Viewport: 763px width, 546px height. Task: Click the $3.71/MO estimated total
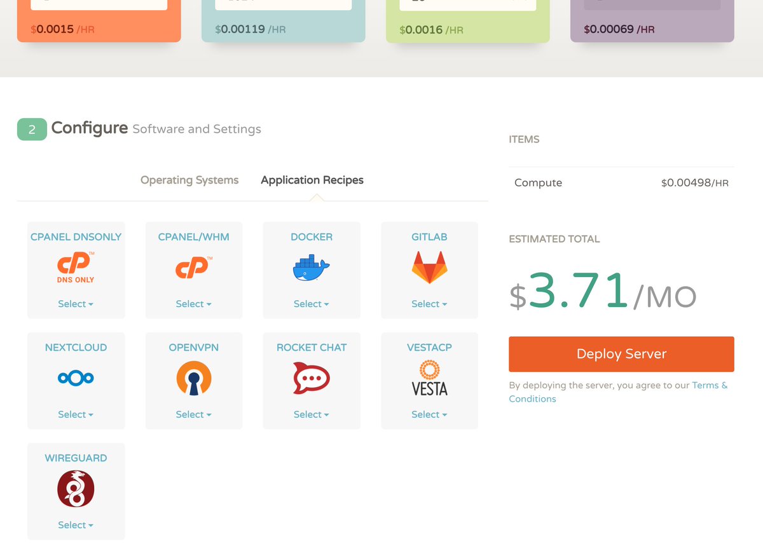pyautogui.click(x=602, y=291)
